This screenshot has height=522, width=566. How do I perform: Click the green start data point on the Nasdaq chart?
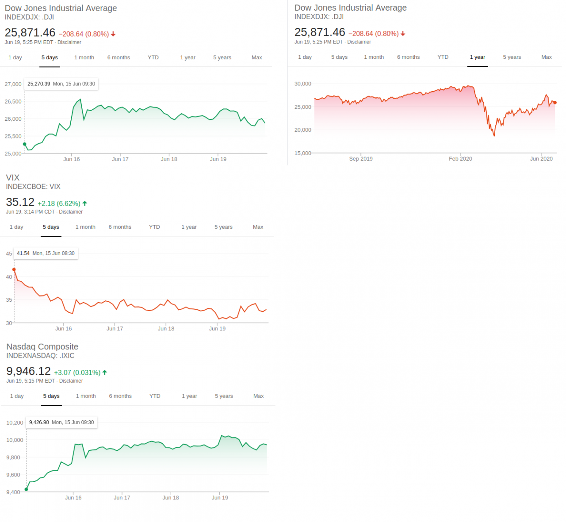click(x=27, y=489)
